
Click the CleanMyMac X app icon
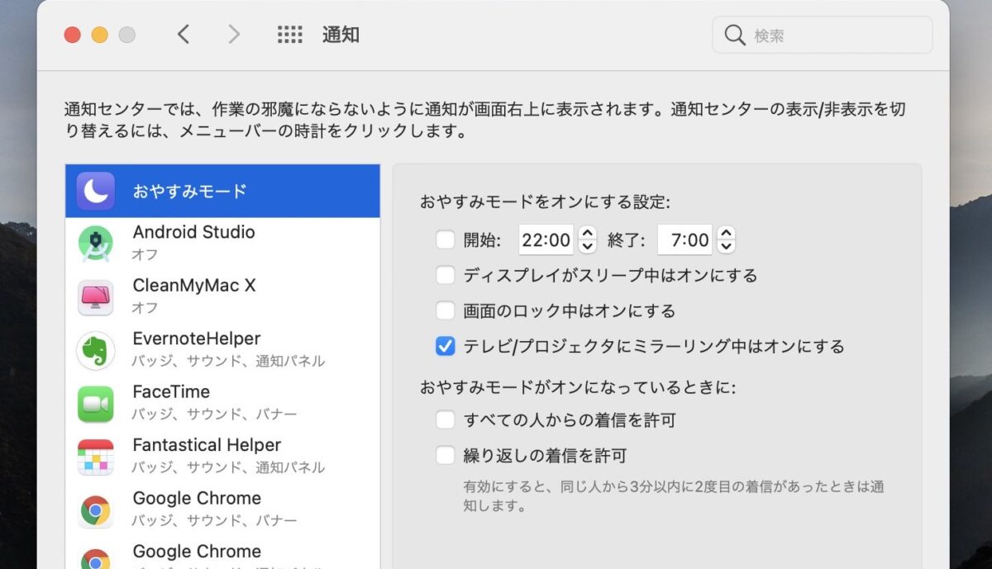tap(95, 297)
